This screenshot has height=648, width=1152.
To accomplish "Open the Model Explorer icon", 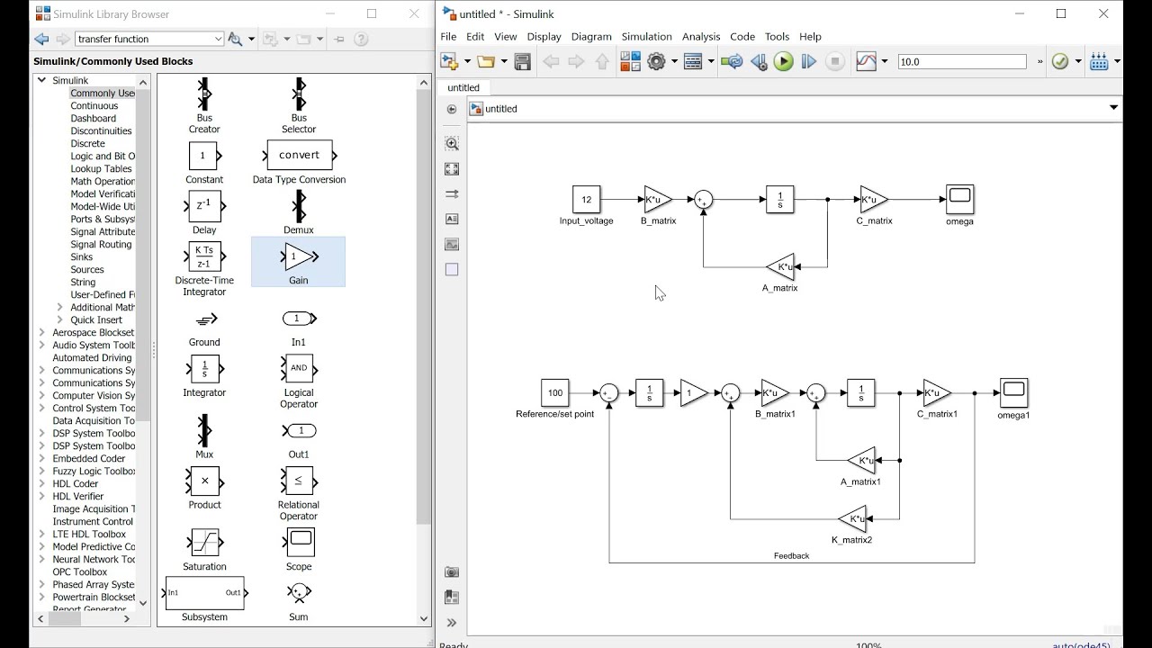I will [x=693, y=61].
